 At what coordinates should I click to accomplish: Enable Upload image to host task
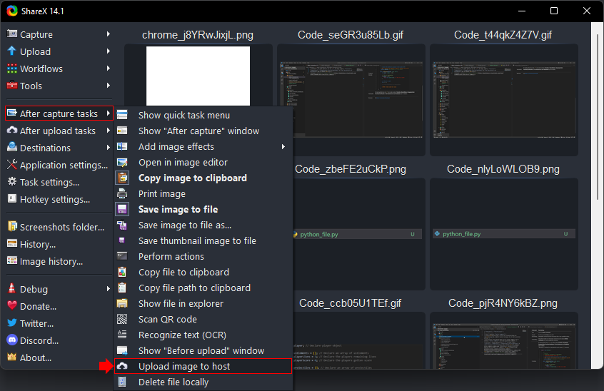[184, 366]
